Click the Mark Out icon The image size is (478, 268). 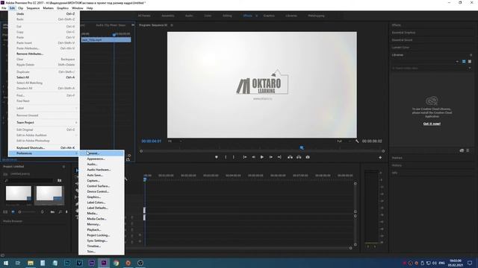[x=234, y=157]
